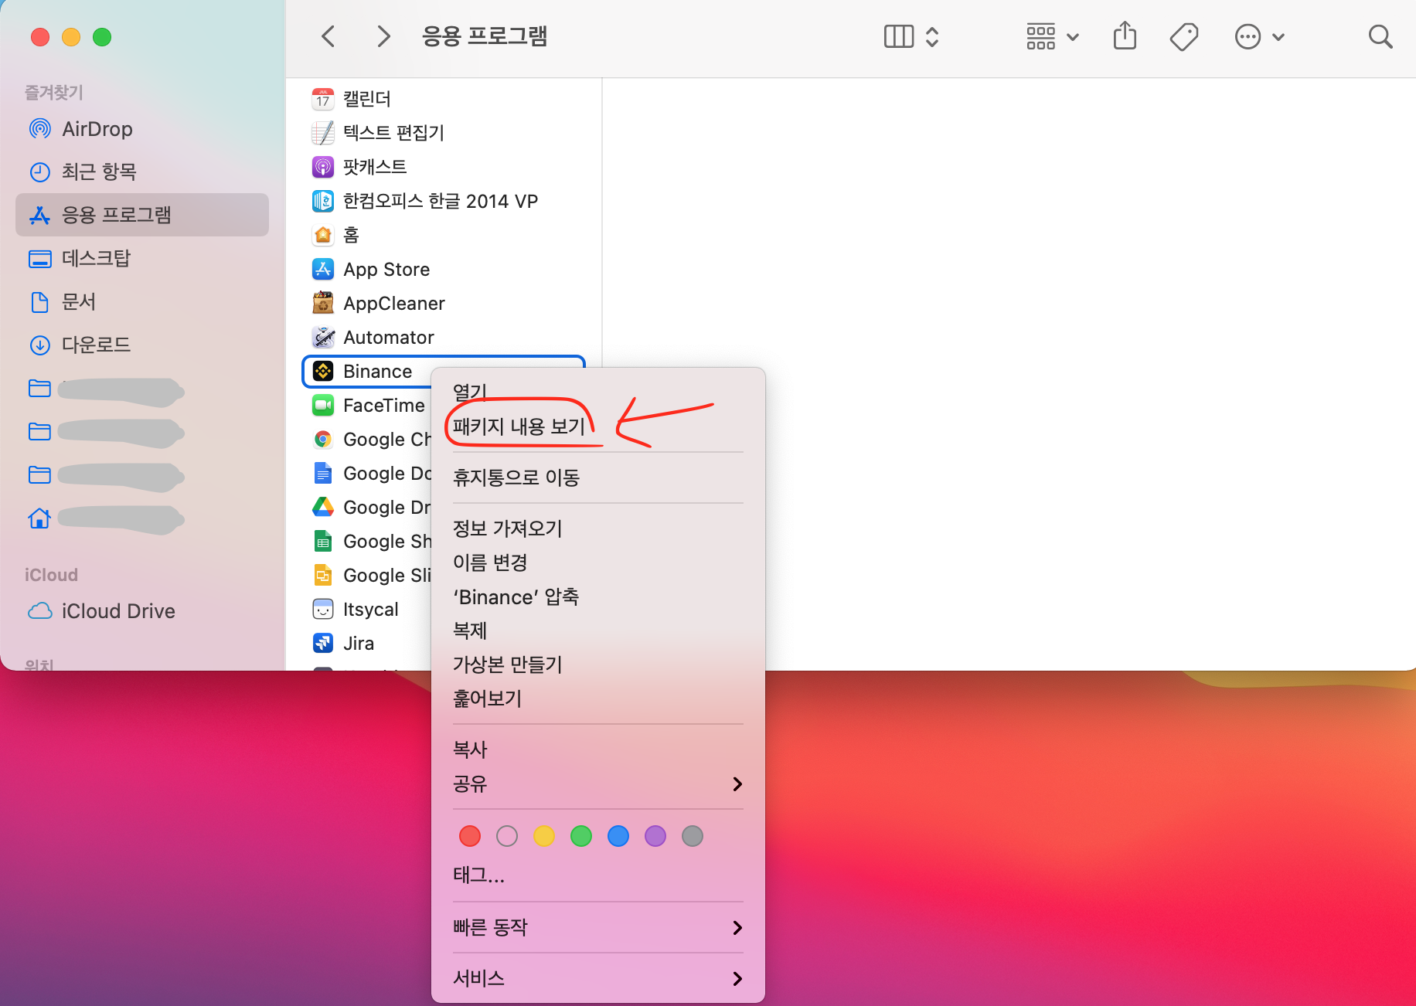Select Google Sheets in the list
This screenshot has height=1006, width=1416.
tap(366, 542)
